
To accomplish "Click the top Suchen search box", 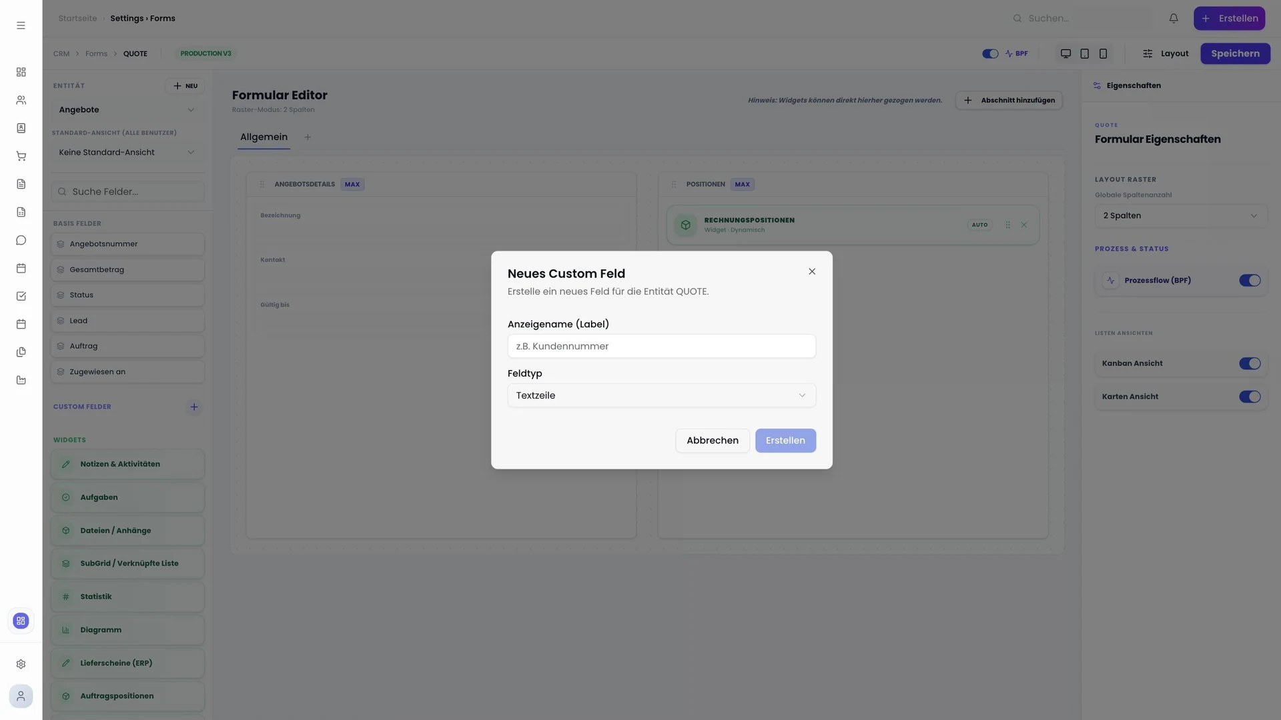I will (1081, 19).
